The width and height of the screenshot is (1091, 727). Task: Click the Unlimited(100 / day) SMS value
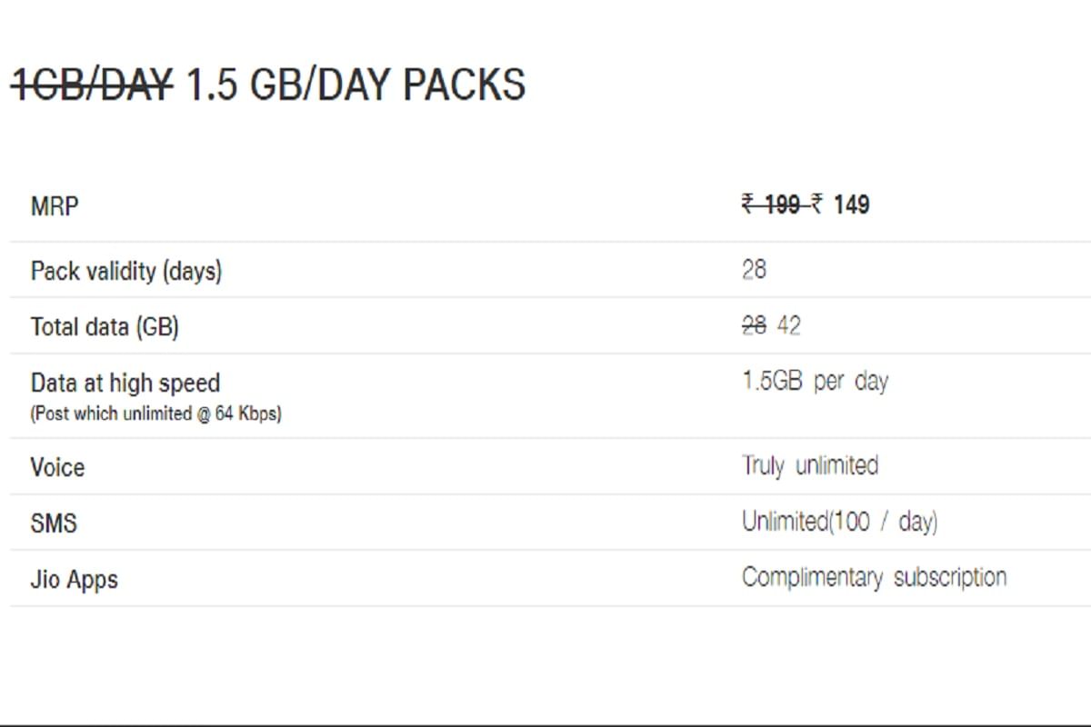point(839,523)
